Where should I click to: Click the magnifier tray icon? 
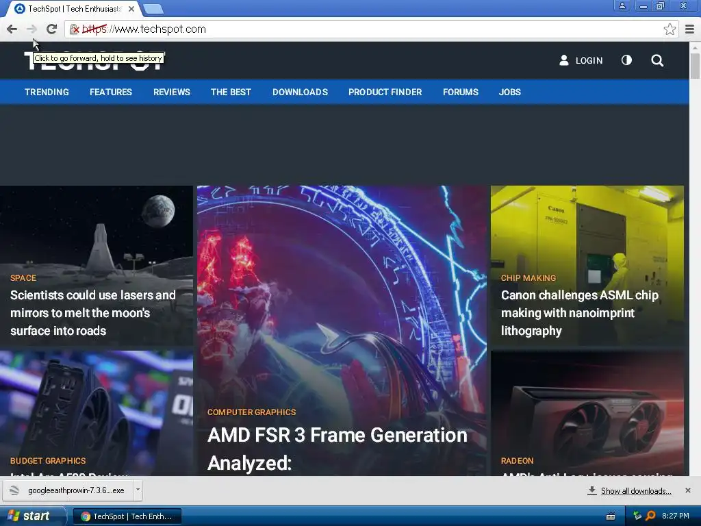650,516
